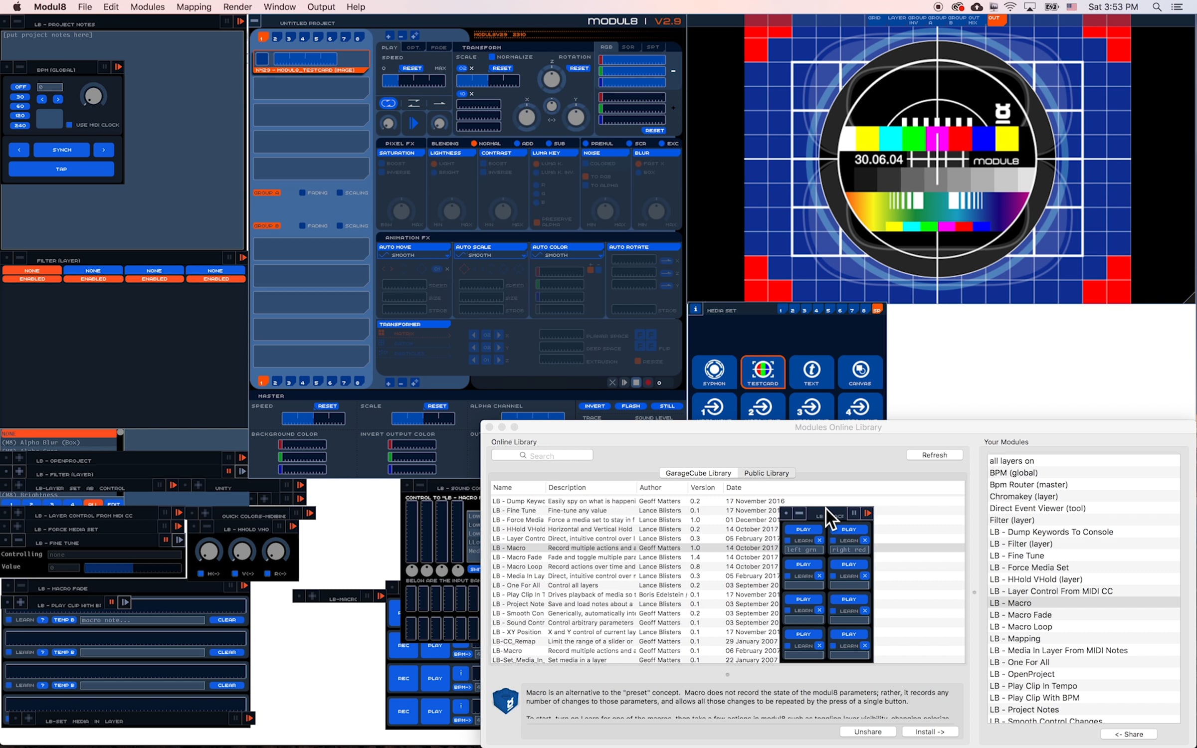Open Spotlight search in menu bar
This screenshot has width=1197, height=748.
(x=1157, y=7)
